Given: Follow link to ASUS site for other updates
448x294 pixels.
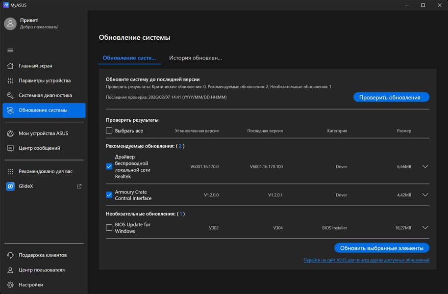Looking at the screenshot, I should (x=366, y=260).
